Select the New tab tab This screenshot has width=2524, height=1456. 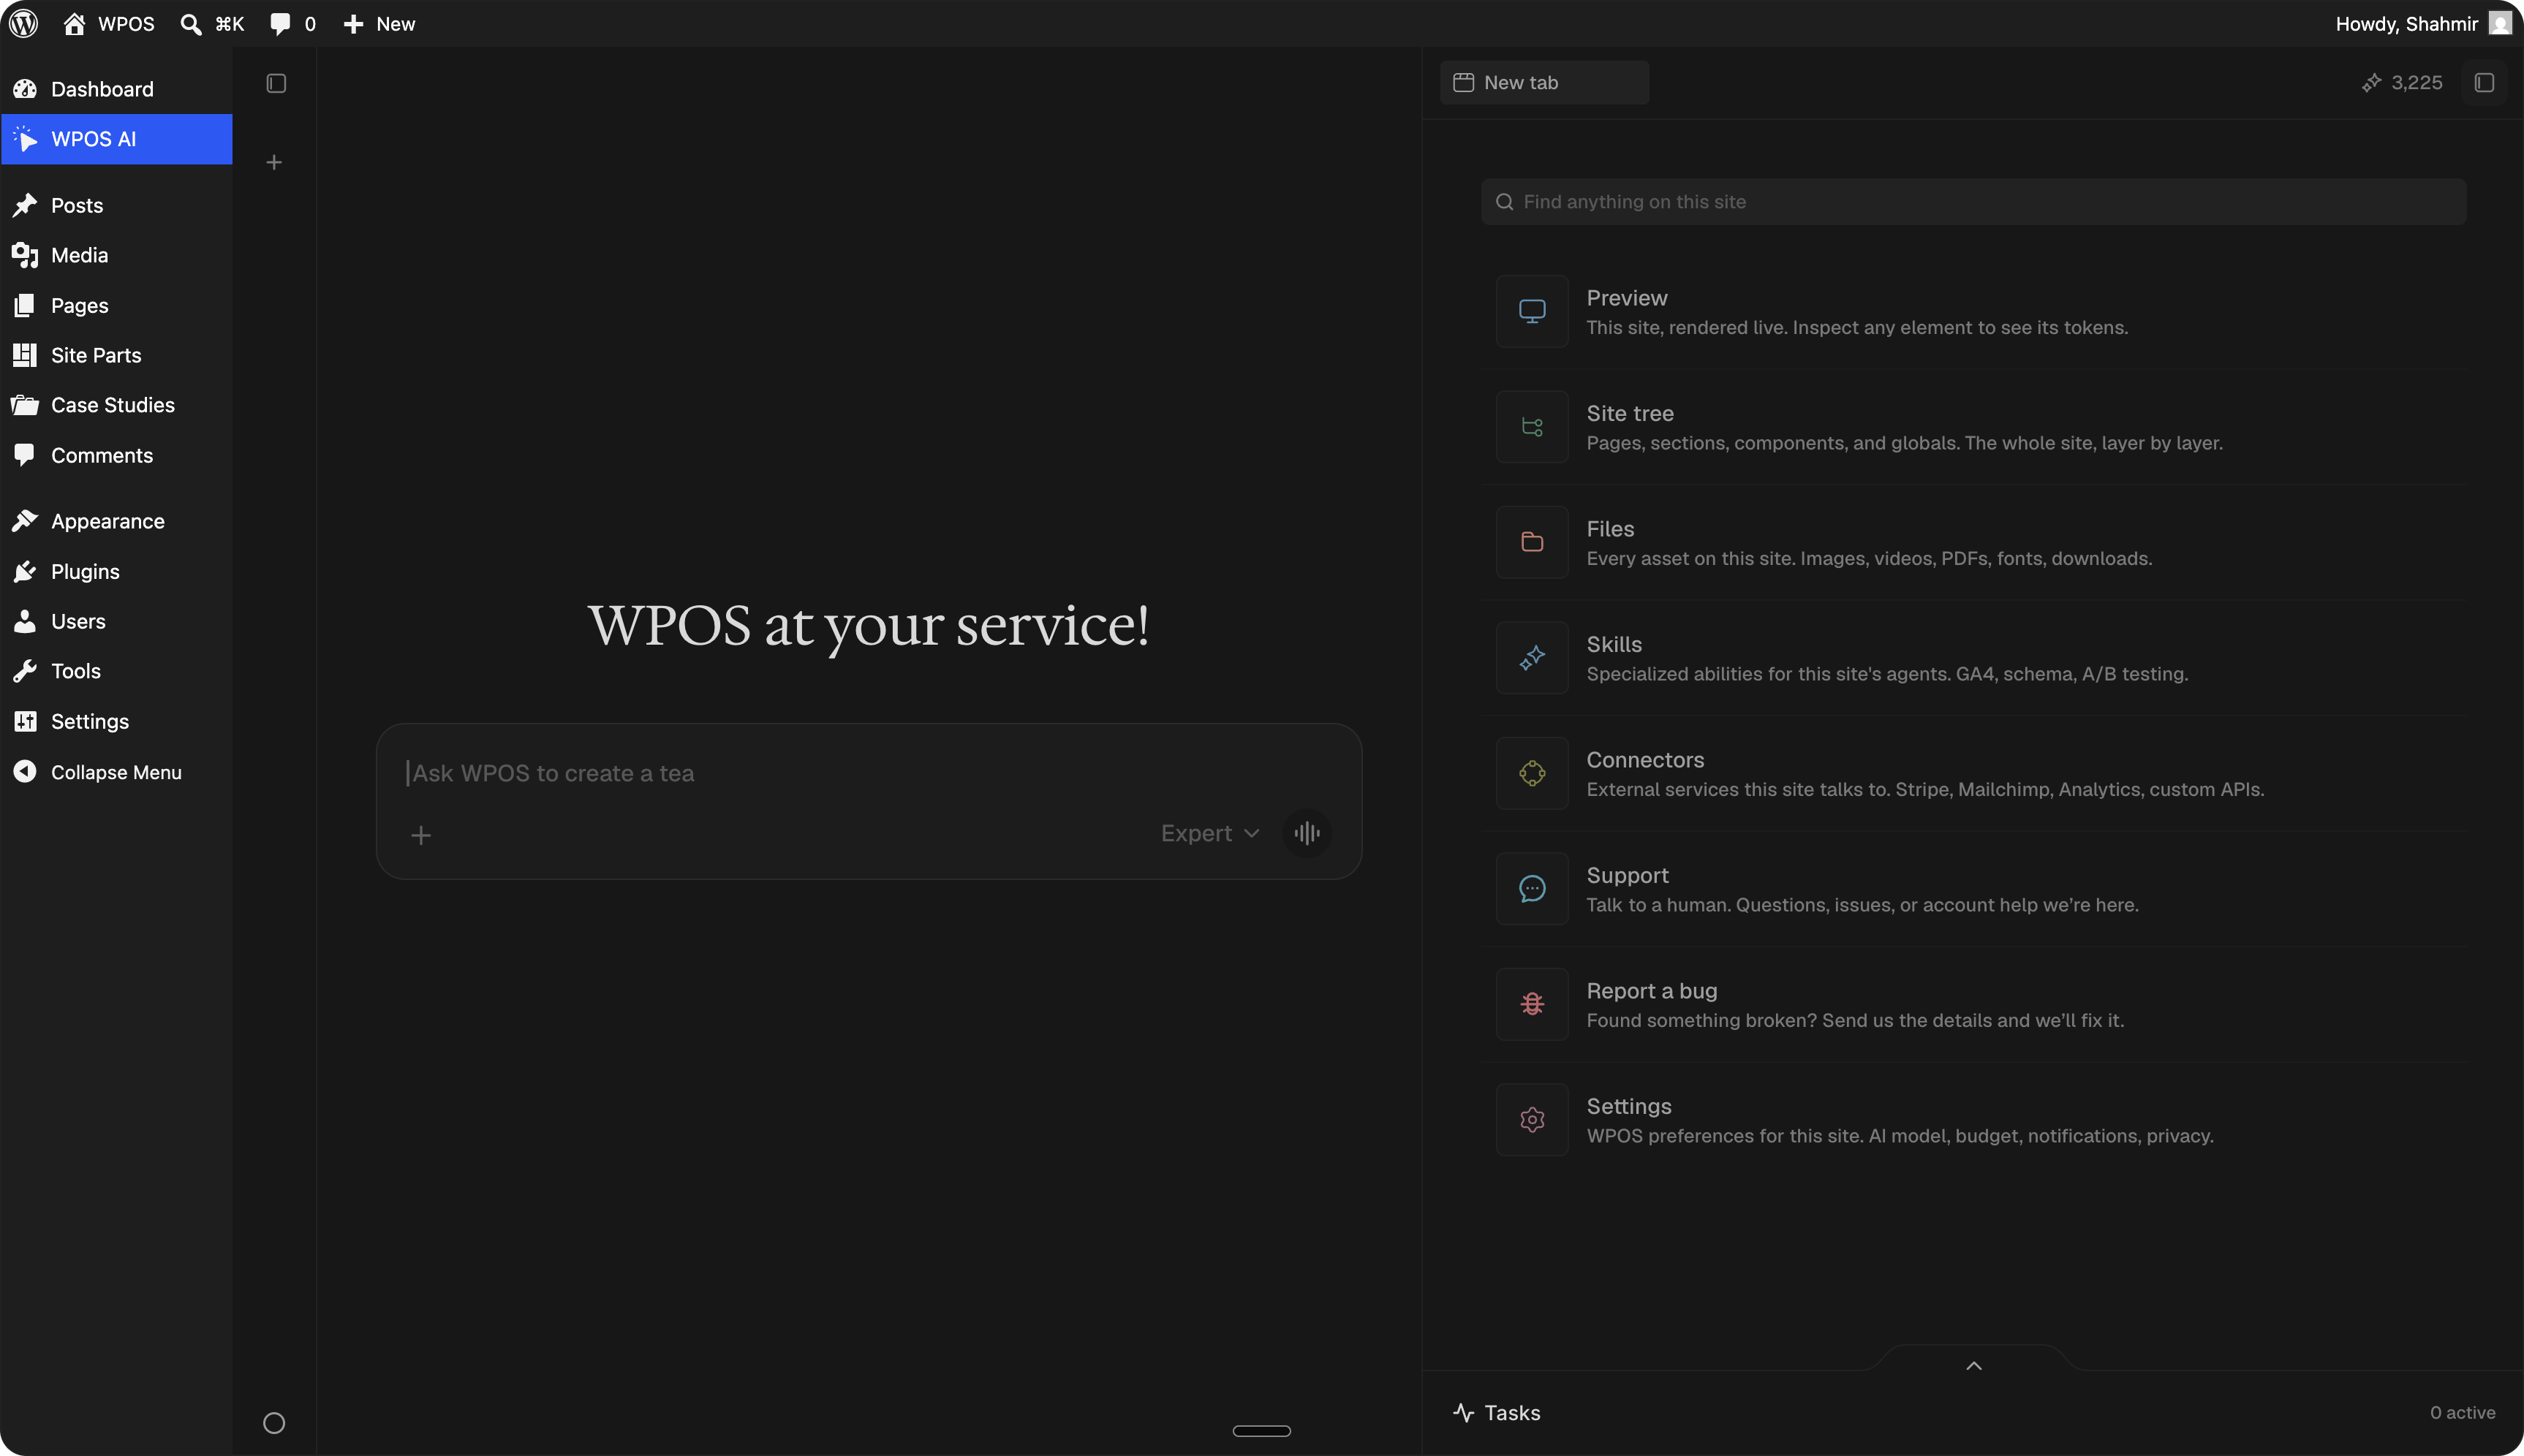1544,82
